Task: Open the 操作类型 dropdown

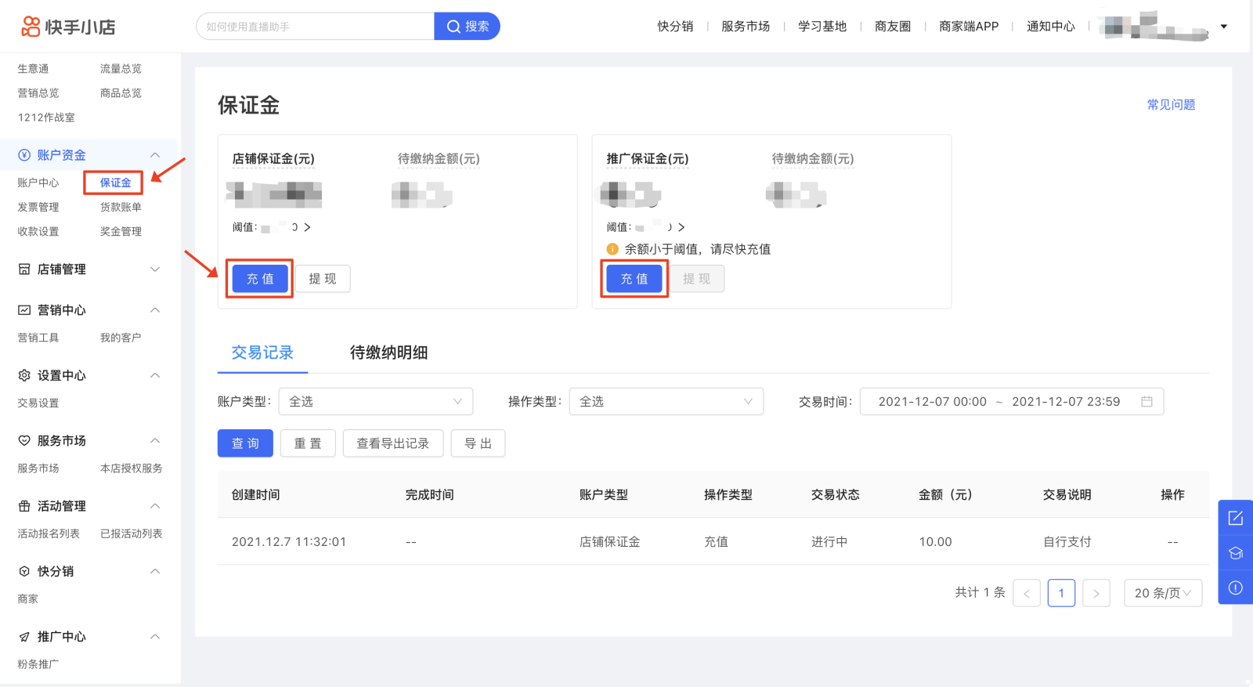Action: (666, 402)
